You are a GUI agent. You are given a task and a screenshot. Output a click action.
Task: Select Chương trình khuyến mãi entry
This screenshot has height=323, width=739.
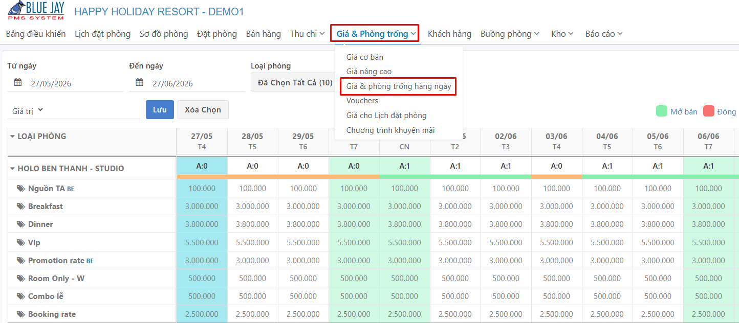[x=390, y=130]
